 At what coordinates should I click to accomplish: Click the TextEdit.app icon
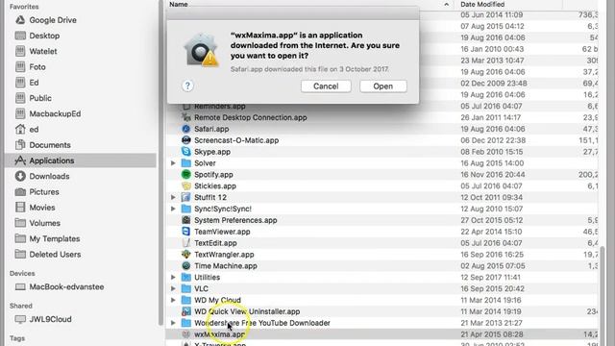click(185, 243)
